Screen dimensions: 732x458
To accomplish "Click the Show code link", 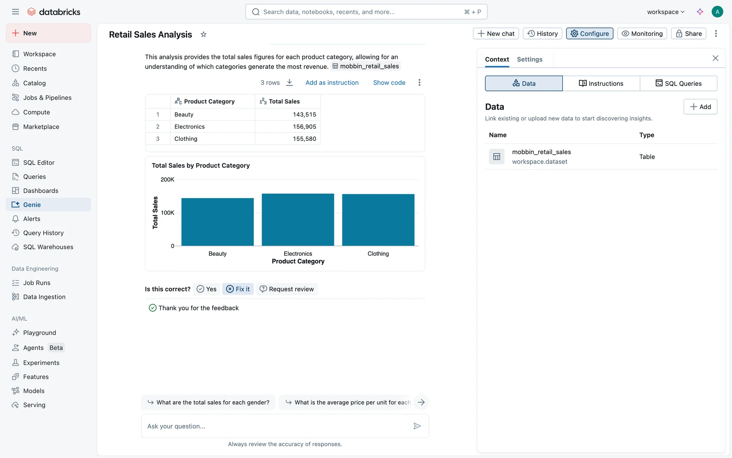I will coord(389,82).
